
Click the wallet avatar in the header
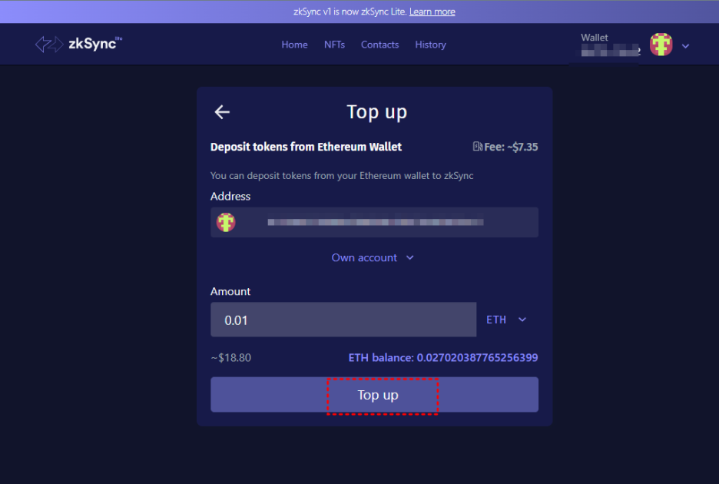click(661, 45)
